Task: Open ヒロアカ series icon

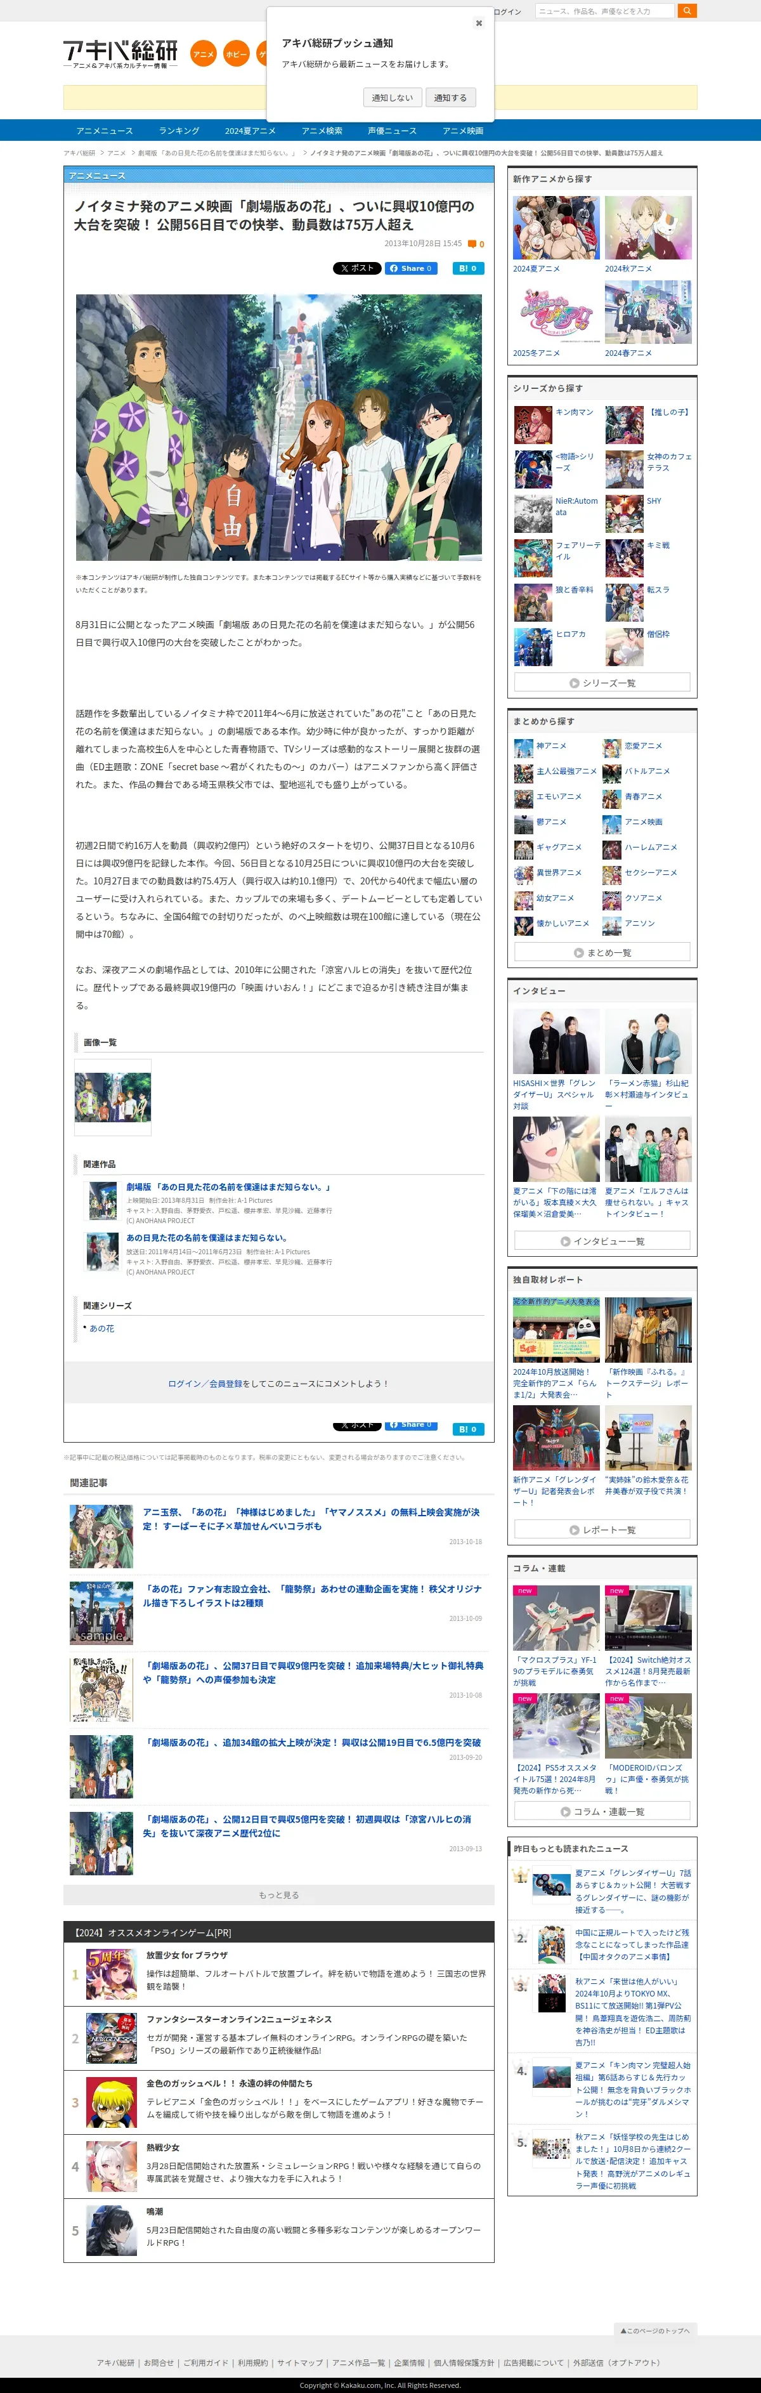Action: pyautogui.click(x=533, y=648)
